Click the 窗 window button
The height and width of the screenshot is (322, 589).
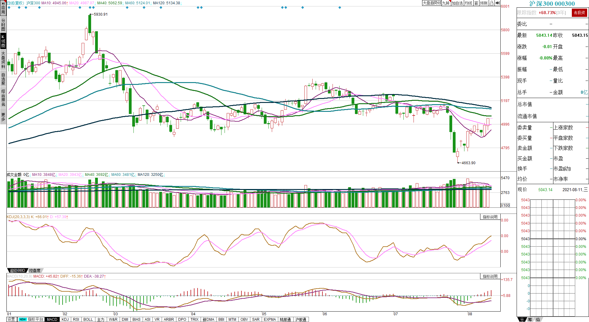click(476, 3)
